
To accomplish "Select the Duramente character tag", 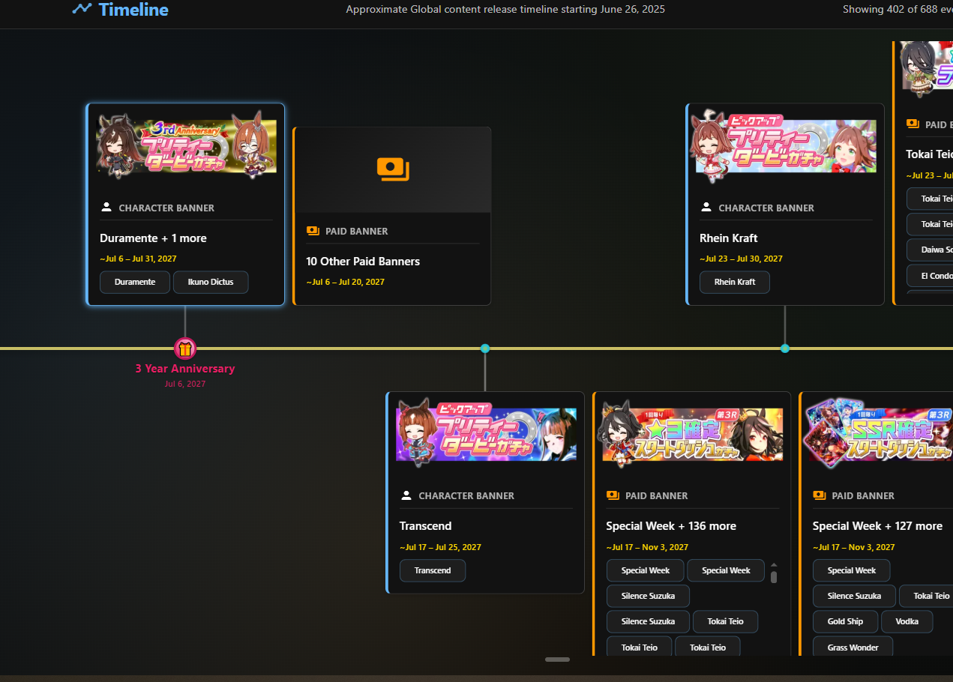I will tap(135, 283).
